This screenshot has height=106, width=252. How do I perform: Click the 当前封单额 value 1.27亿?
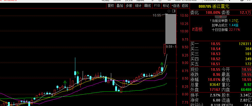coord(234,21)
